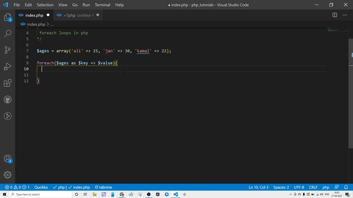The width and height of the screenshot is (353, 198).
Task: Click line number 7 in gutter
Action: [x=27, y=51]
